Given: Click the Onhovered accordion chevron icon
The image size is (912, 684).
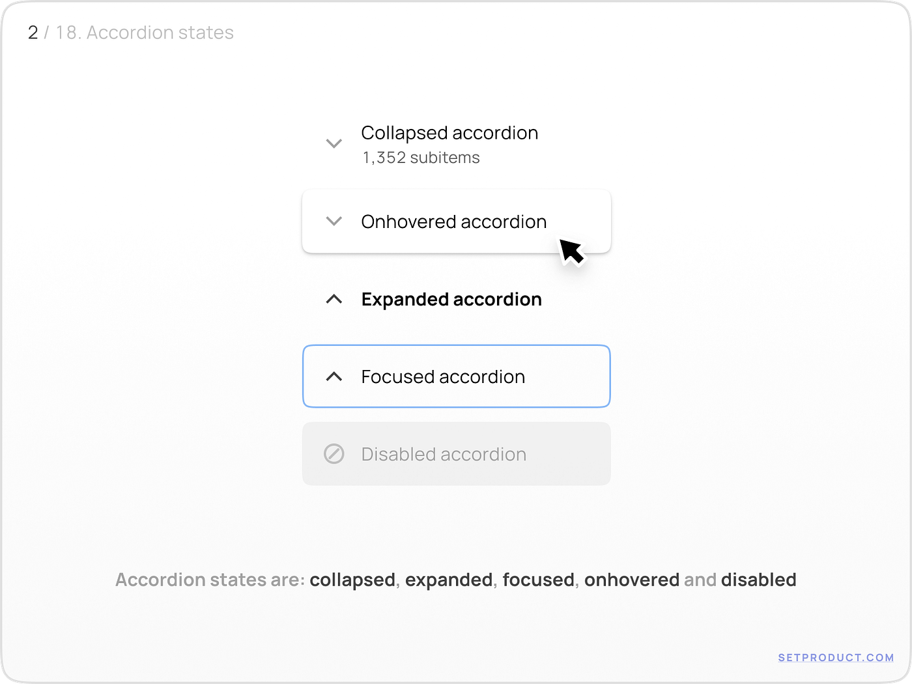Looking at the screenshot, I should tap(334, 221).
